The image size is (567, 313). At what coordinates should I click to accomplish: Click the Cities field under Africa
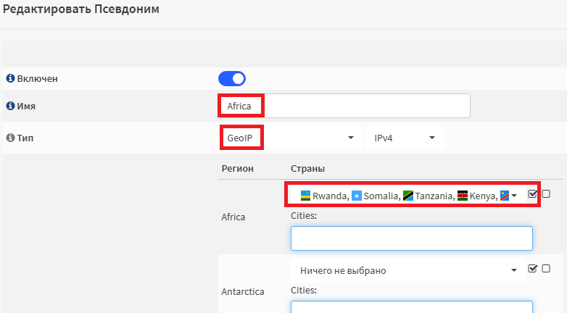coord(412,238)
